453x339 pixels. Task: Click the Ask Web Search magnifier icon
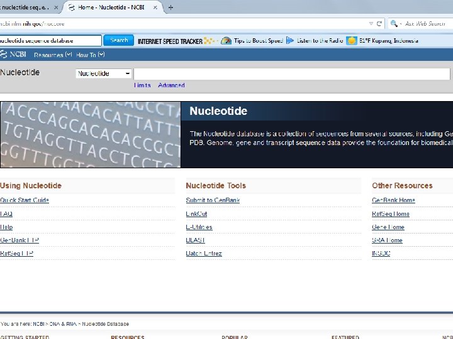394,23
